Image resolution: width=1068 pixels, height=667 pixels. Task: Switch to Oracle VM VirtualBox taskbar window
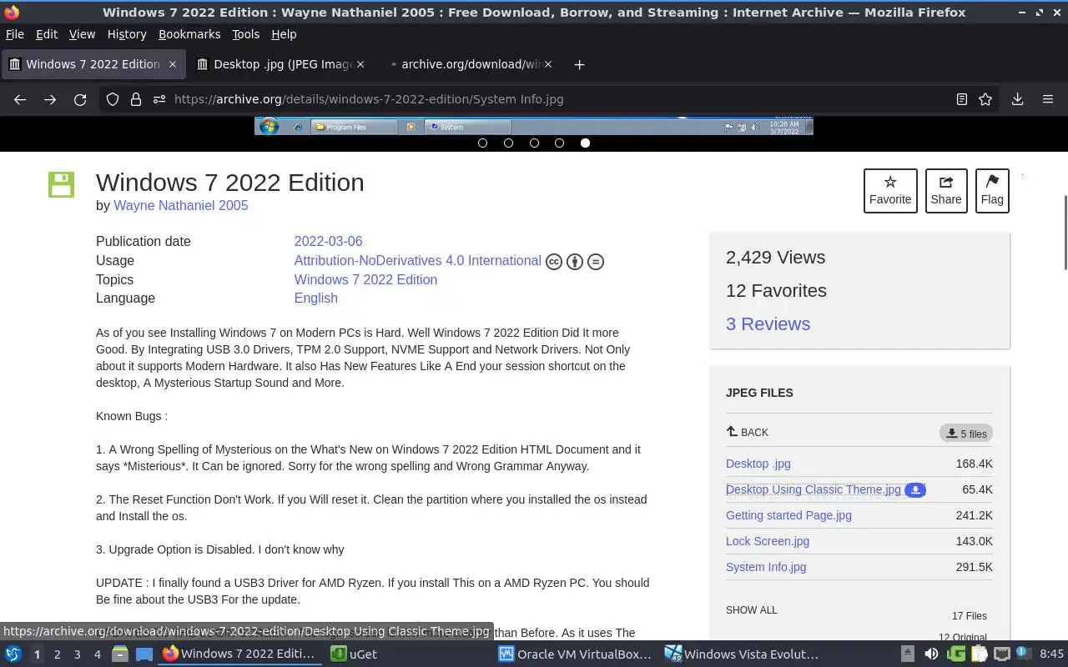coord(576,654)
